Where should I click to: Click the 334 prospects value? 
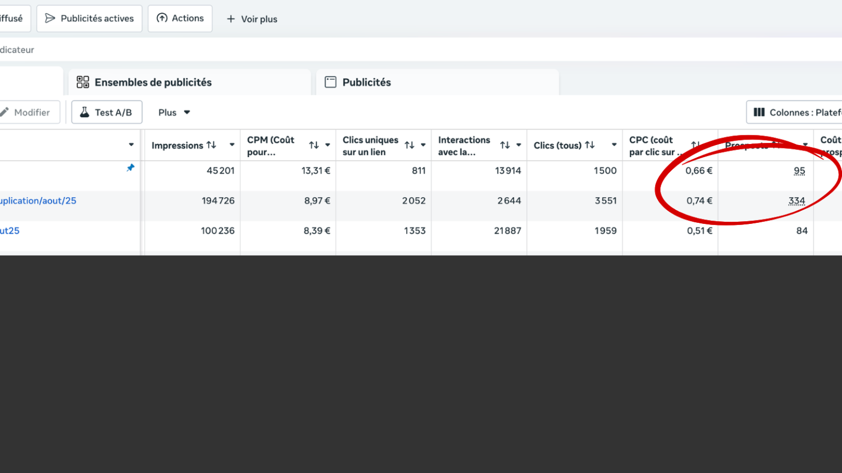(x=797, y=201)
